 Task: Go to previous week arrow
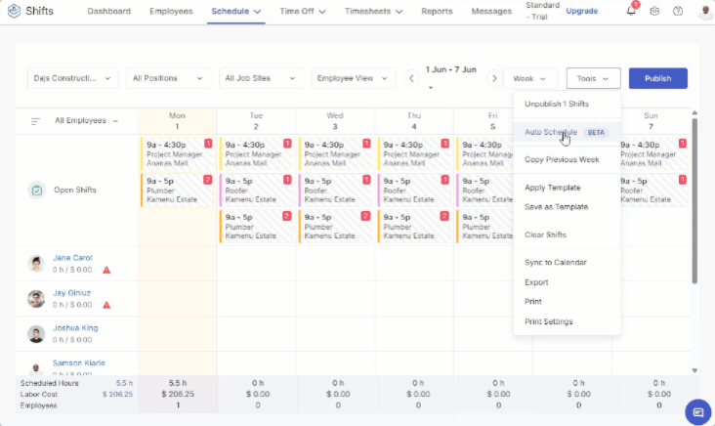(x=411, y=78)
